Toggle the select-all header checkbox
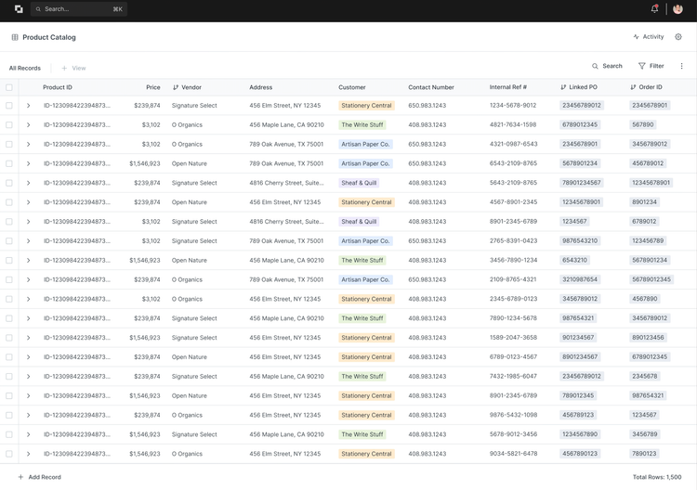 click(x=9, y=87)
